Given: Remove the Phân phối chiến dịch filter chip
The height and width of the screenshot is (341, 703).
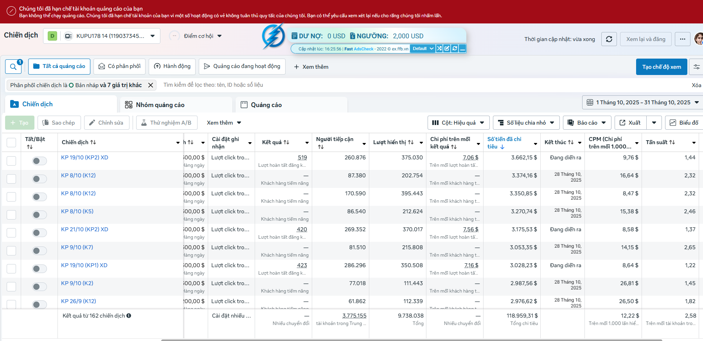Looking at the screenshot, I should point(151,85).
